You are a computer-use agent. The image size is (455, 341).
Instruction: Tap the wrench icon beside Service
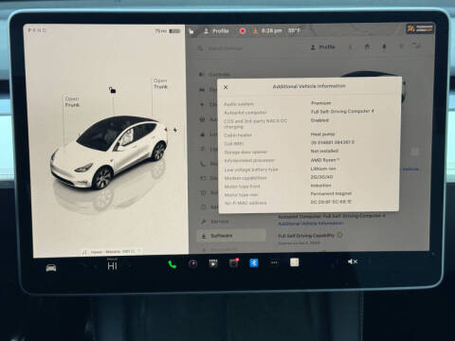click(x=204, y=222)
